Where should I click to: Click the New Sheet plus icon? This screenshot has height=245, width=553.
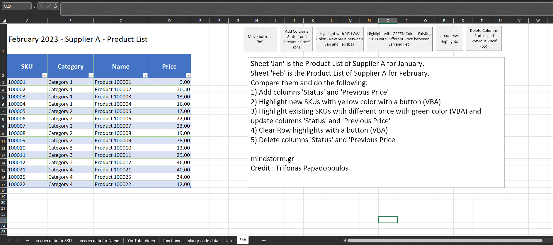(264, 240)
